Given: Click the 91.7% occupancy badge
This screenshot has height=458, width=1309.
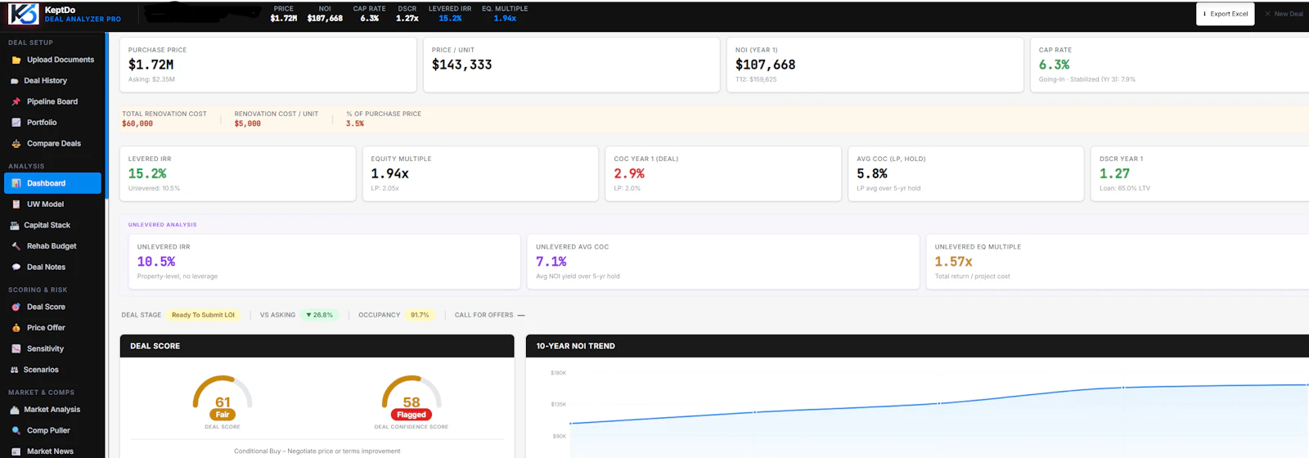Looking at the screenshot, I should pyautogui.click(x=420, y=315).
